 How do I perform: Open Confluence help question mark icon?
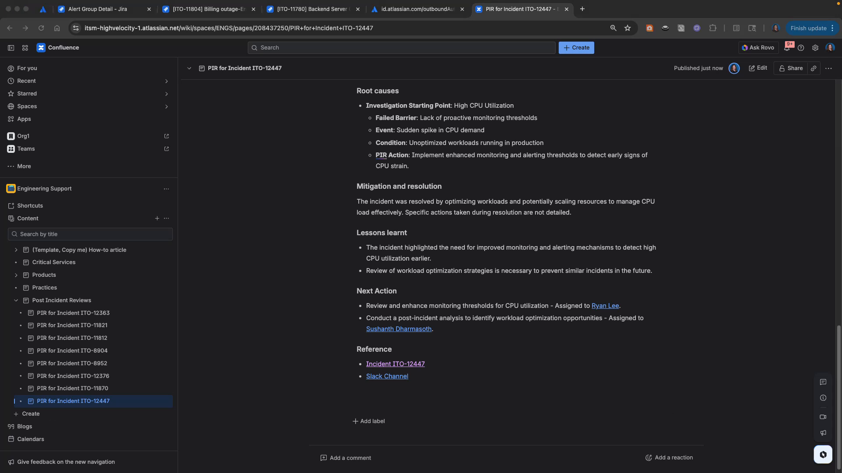coord(801,48)
